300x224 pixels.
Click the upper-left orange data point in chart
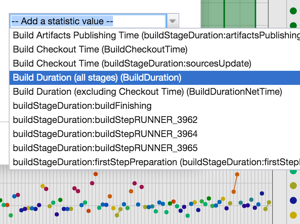(x=95, y=174)
